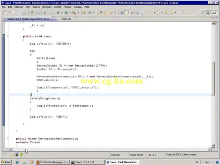
Task: Click the phone device icon in status bar
Action: [17, 155]
